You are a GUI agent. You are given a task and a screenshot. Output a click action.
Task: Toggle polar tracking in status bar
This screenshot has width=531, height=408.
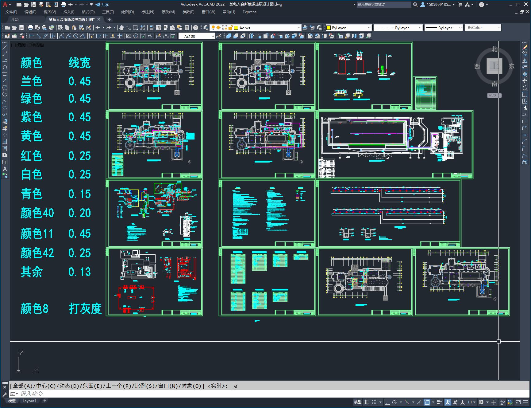[x=395, y=402]
